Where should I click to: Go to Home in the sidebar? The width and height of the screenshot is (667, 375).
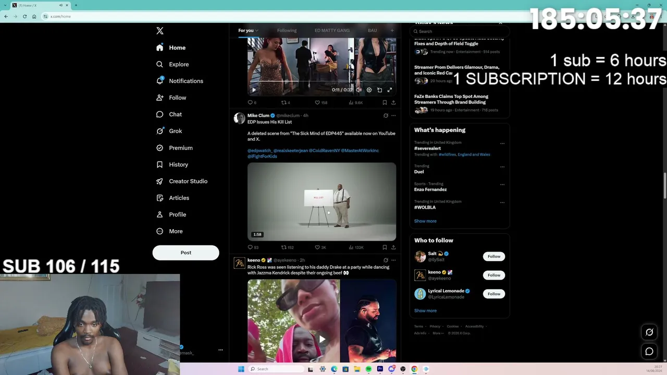tap(171, 47)
